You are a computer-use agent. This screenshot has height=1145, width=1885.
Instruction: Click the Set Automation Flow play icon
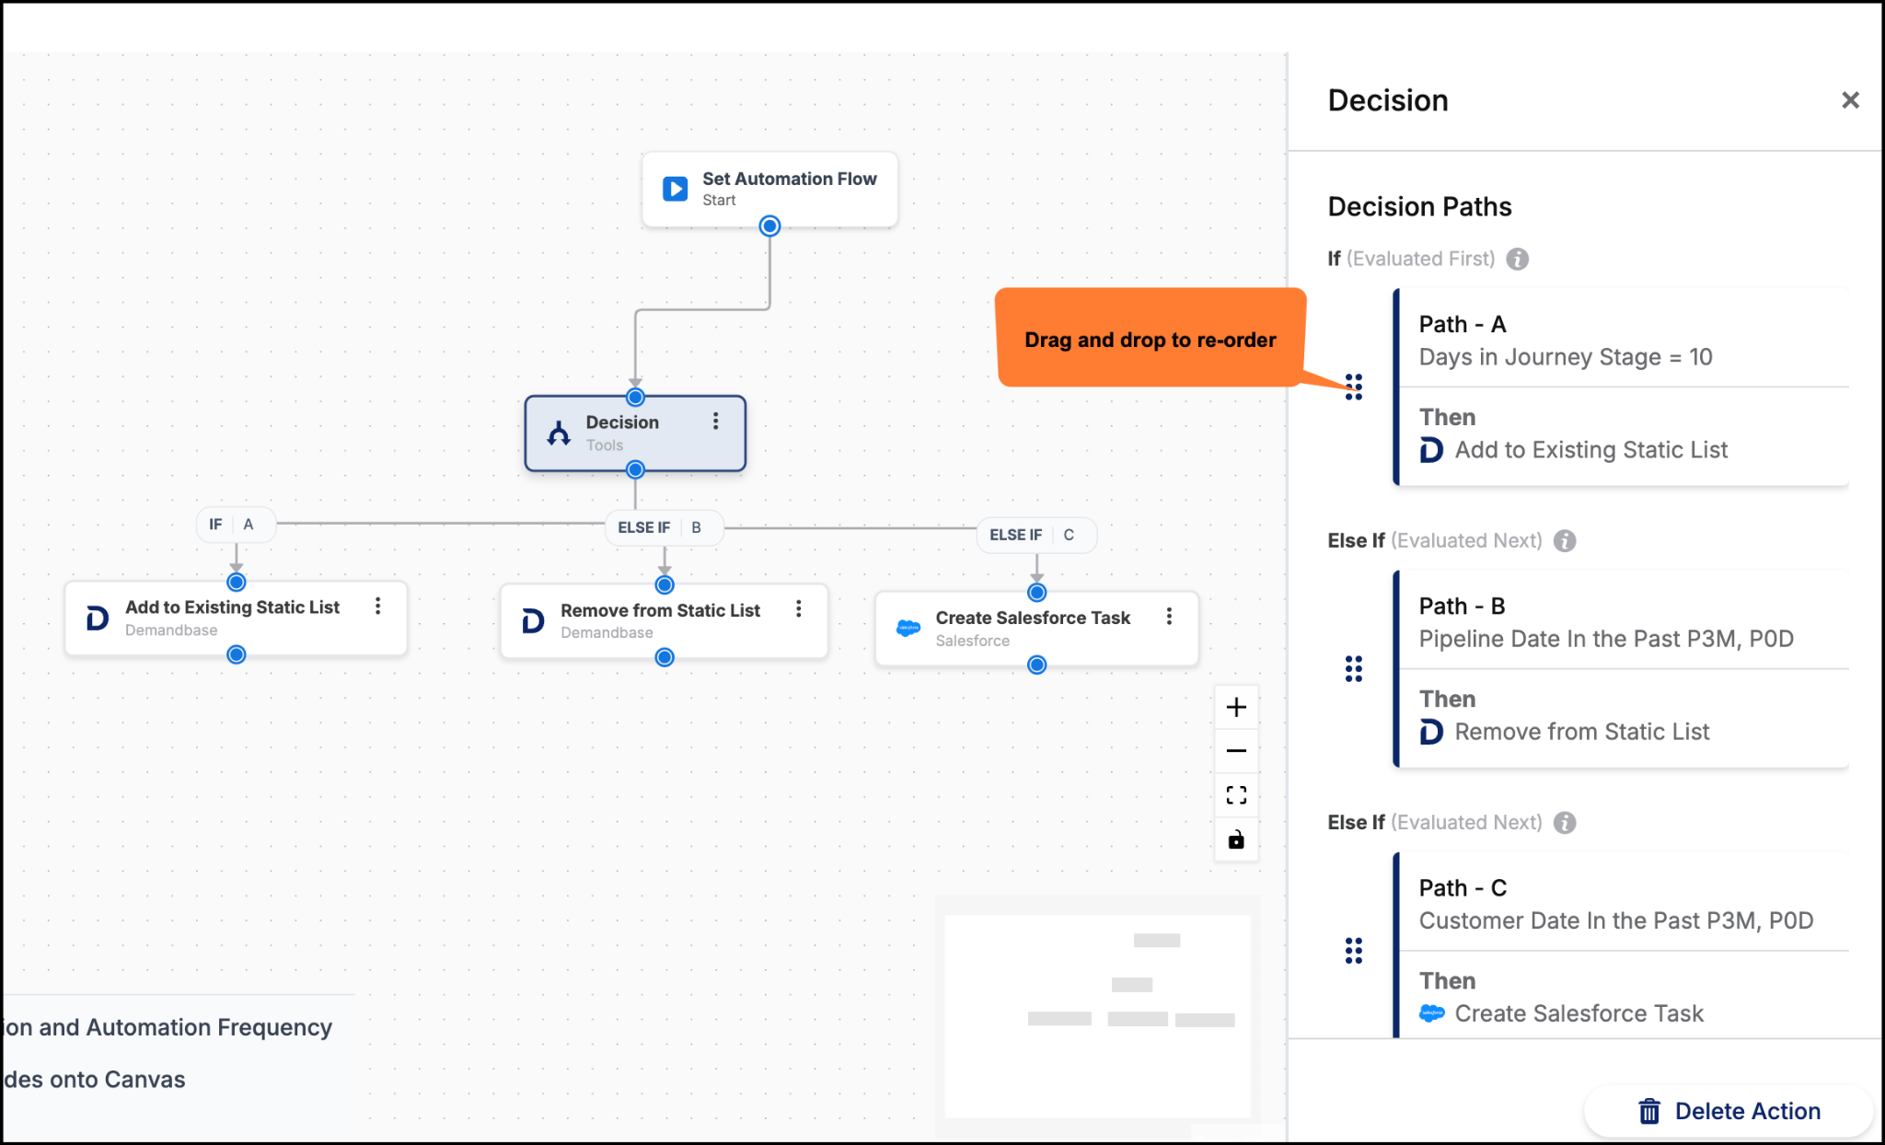(675, 189)
